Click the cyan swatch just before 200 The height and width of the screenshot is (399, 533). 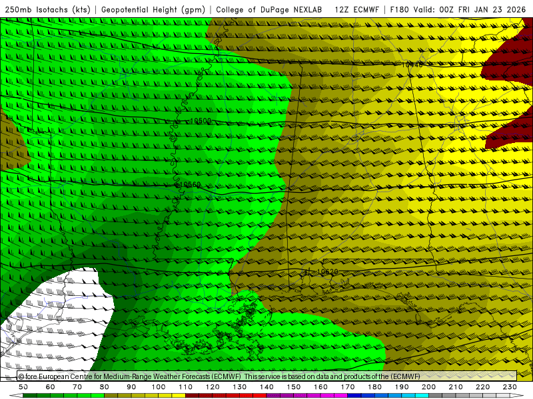click(x=422, y=396)
